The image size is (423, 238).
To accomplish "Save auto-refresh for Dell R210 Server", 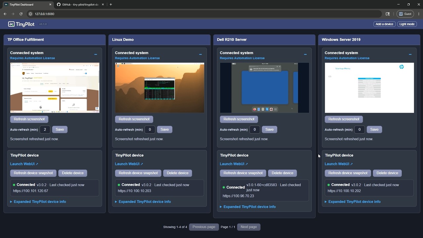I will click(x=269, y=130).
